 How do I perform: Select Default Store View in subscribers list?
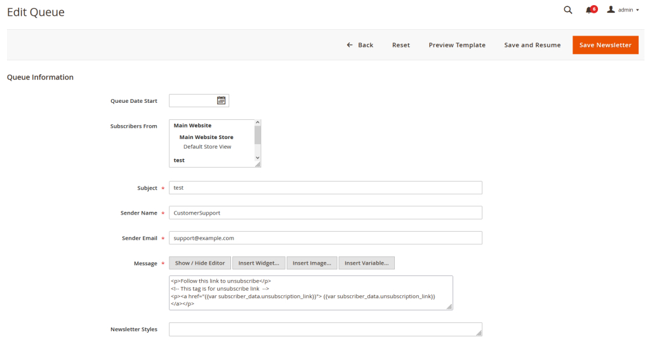pos(207,147)
